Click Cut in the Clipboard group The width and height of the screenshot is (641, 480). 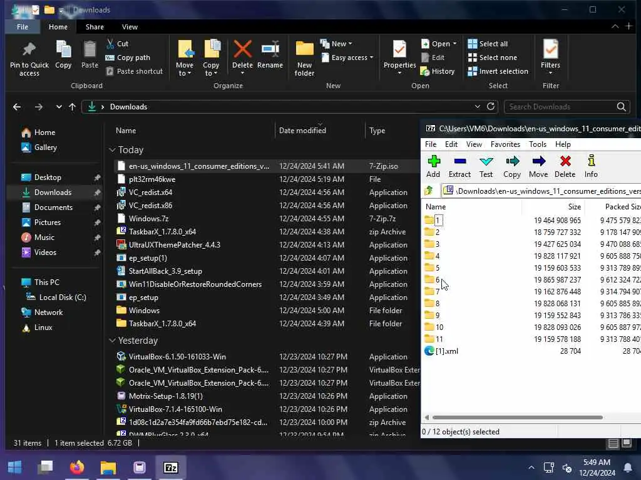[117, 44]
